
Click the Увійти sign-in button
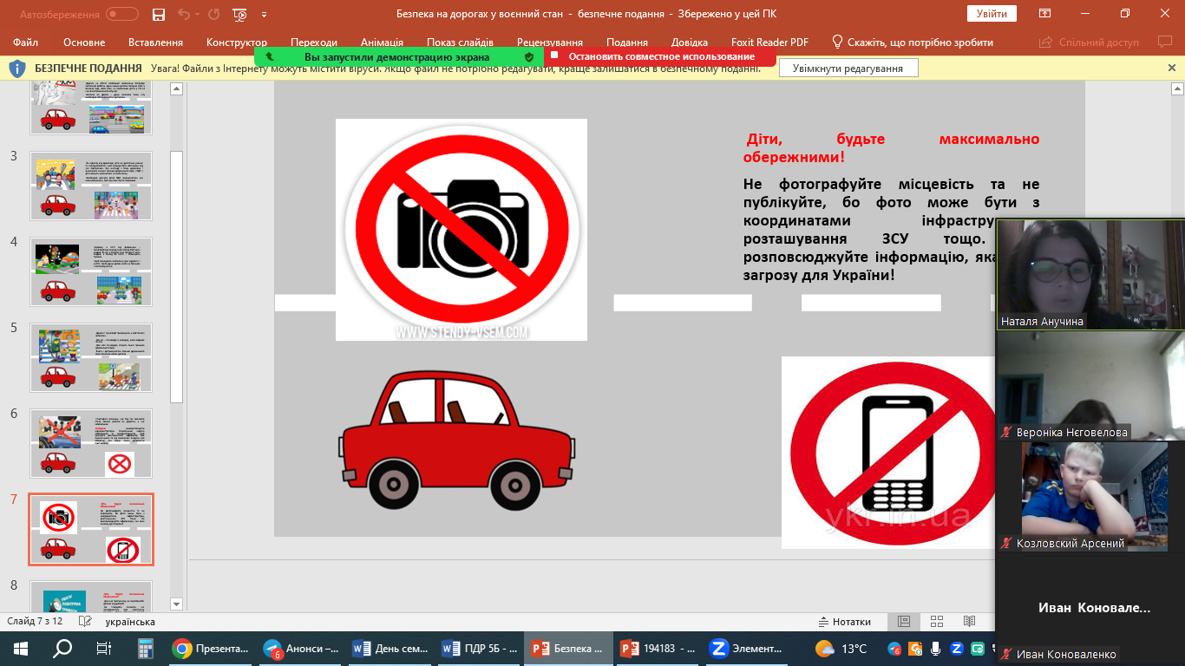992,14
